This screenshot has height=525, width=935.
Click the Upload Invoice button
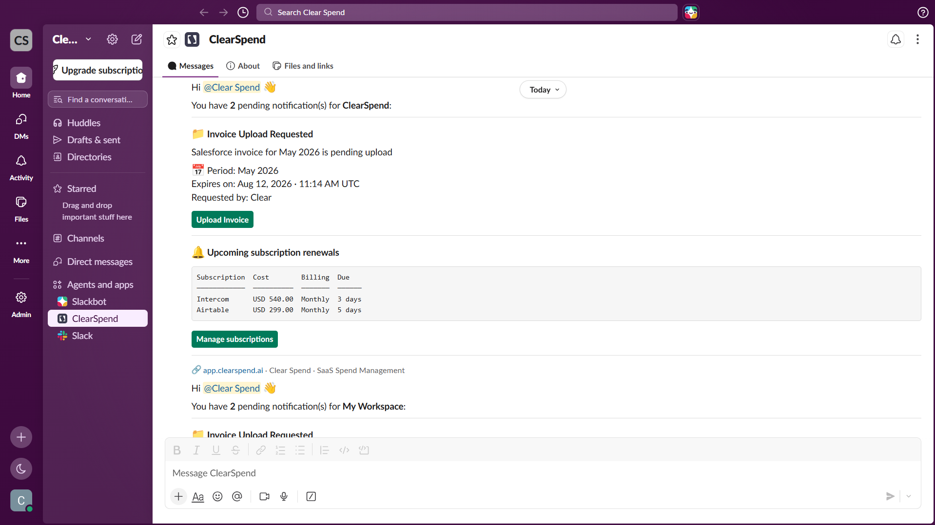(x=222, y=220)
